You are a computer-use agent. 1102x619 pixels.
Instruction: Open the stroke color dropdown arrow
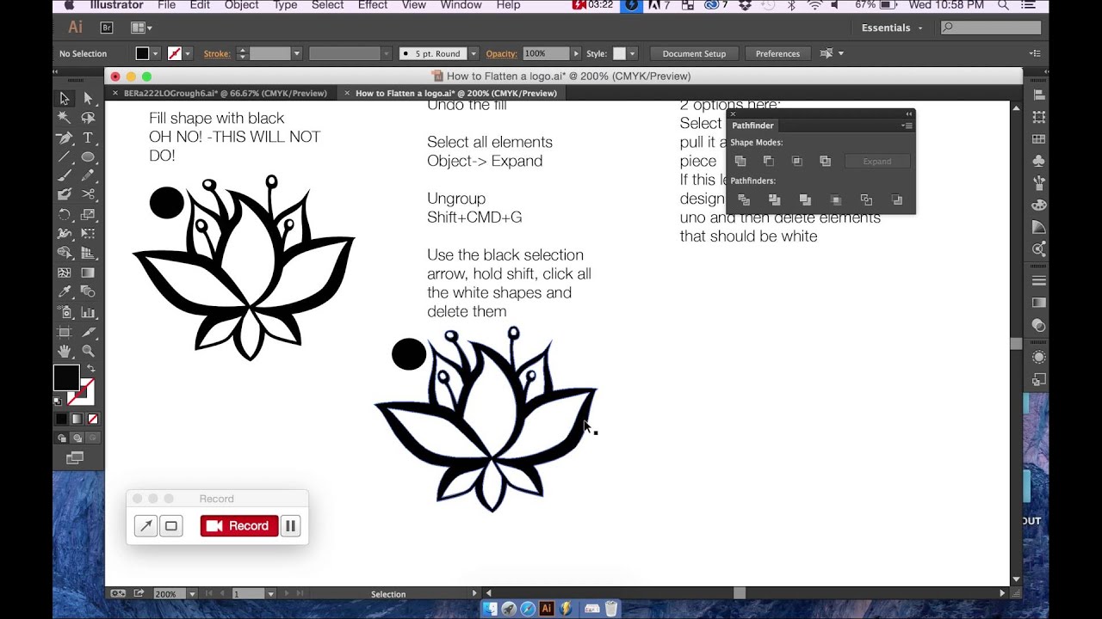(x=188, y=53)
